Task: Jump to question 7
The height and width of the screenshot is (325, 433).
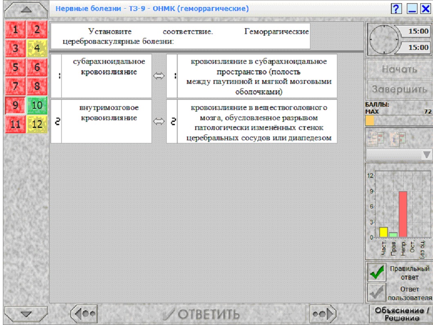Action: (16, 86)
